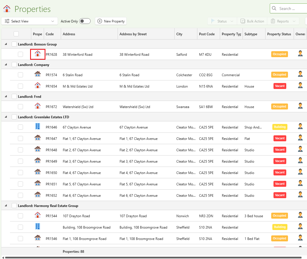Collapse the Landlord: Fred section
The height and width of the screenshot is (259, 307).
[6, 96]
